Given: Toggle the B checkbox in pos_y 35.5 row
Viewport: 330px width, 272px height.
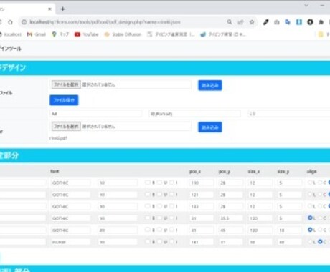Looking at the screenshot, I should click(x=148, y=218).
